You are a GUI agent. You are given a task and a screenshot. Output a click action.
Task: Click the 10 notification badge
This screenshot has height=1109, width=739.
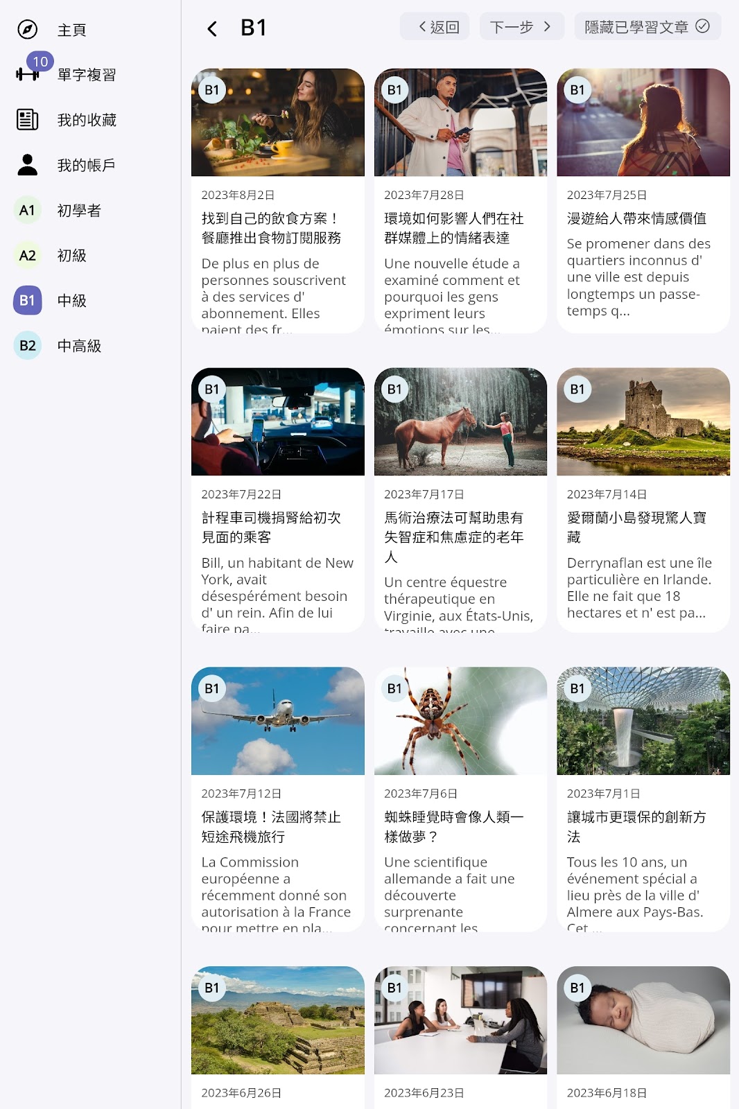point(40,62)
